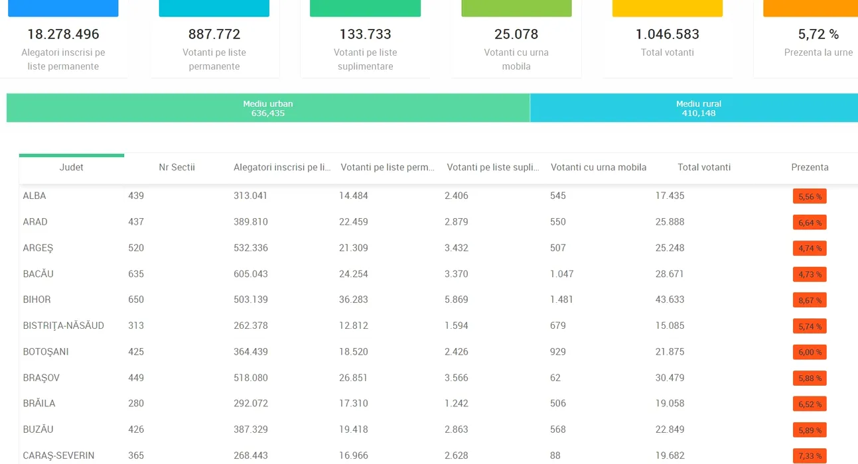This screenshot has height=464, width=858.
Task: Click the yellow Total votanti card header
Action: (667, 8)
